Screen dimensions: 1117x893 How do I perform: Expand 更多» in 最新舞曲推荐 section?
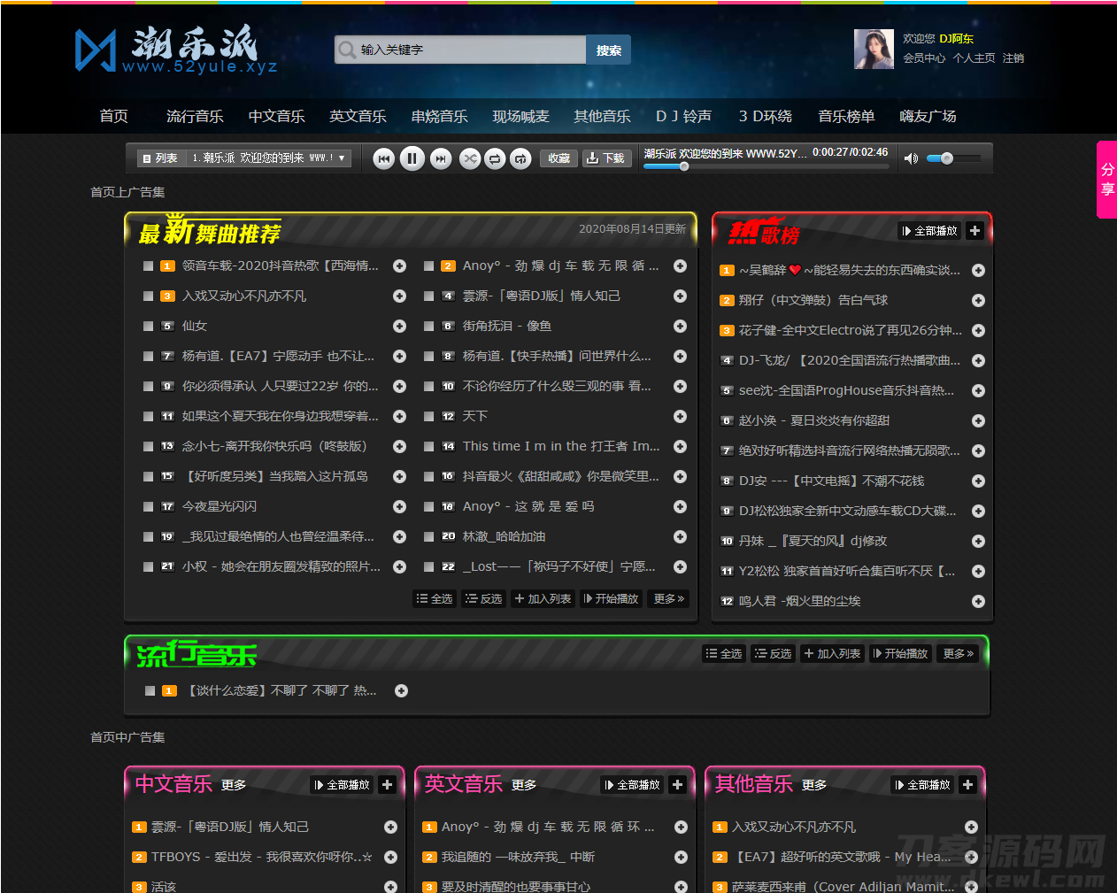coord(667,598)
